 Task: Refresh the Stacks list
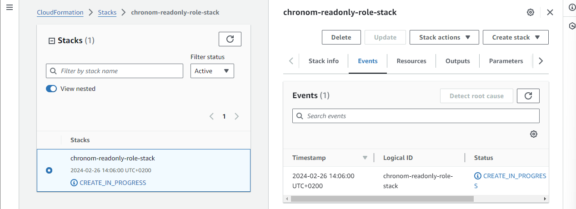(230, 40)
